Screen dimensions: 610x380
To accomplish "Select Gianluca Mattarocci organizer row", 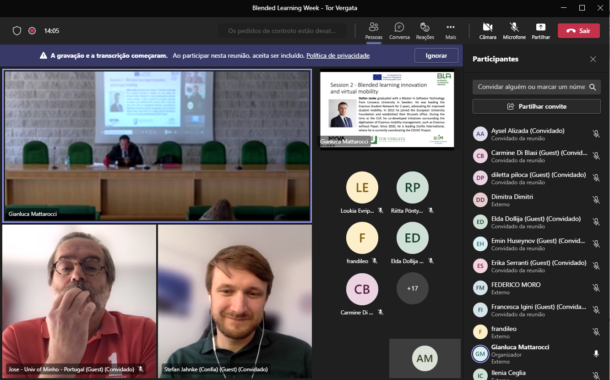I will 536,354.
